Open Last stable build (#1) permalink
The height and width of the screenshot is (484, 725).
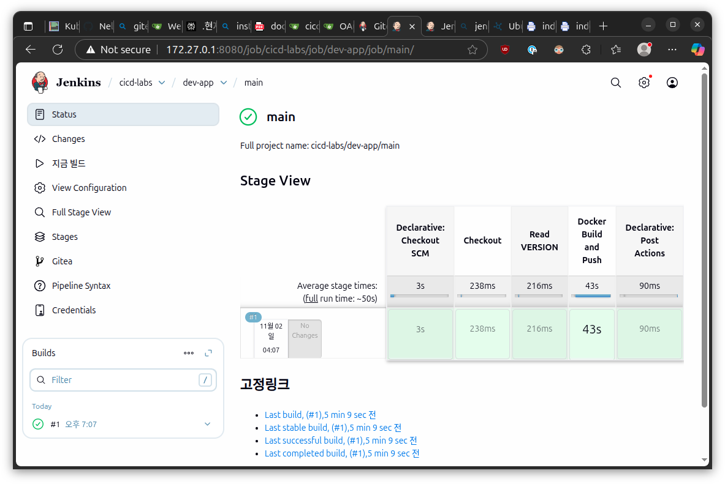[x=333, y=428]
